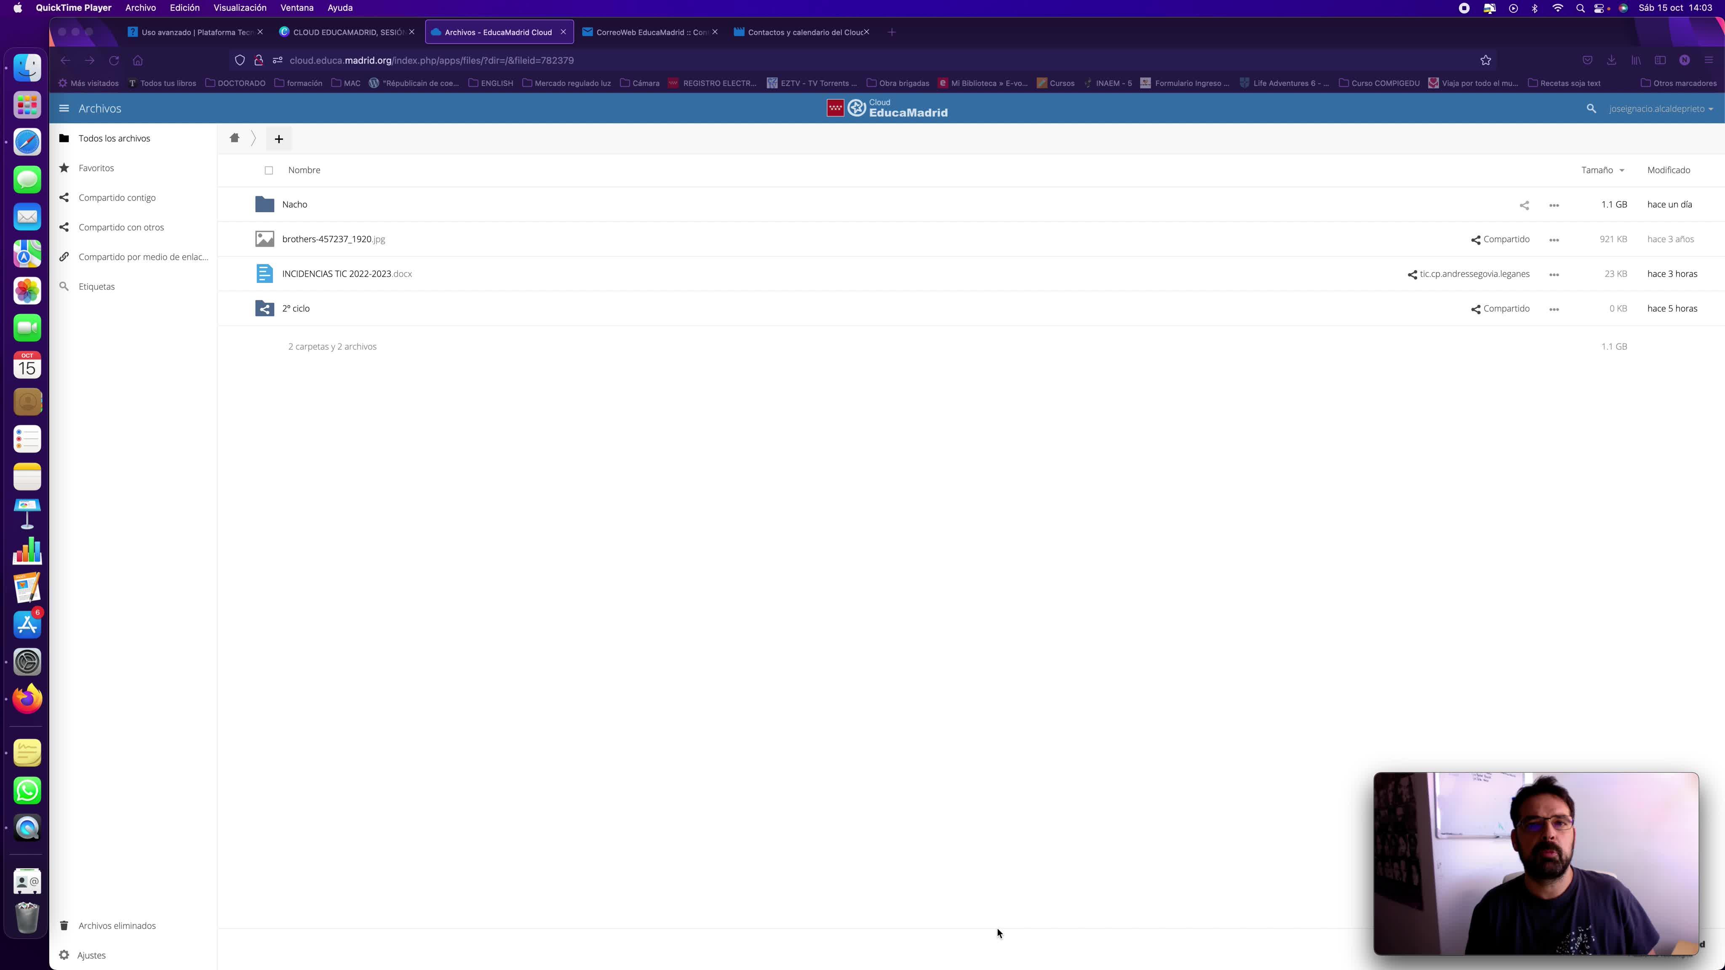Go to Compartido contigo section
1725x970 pixels.
pyautogui.click(x=117, y=197)
